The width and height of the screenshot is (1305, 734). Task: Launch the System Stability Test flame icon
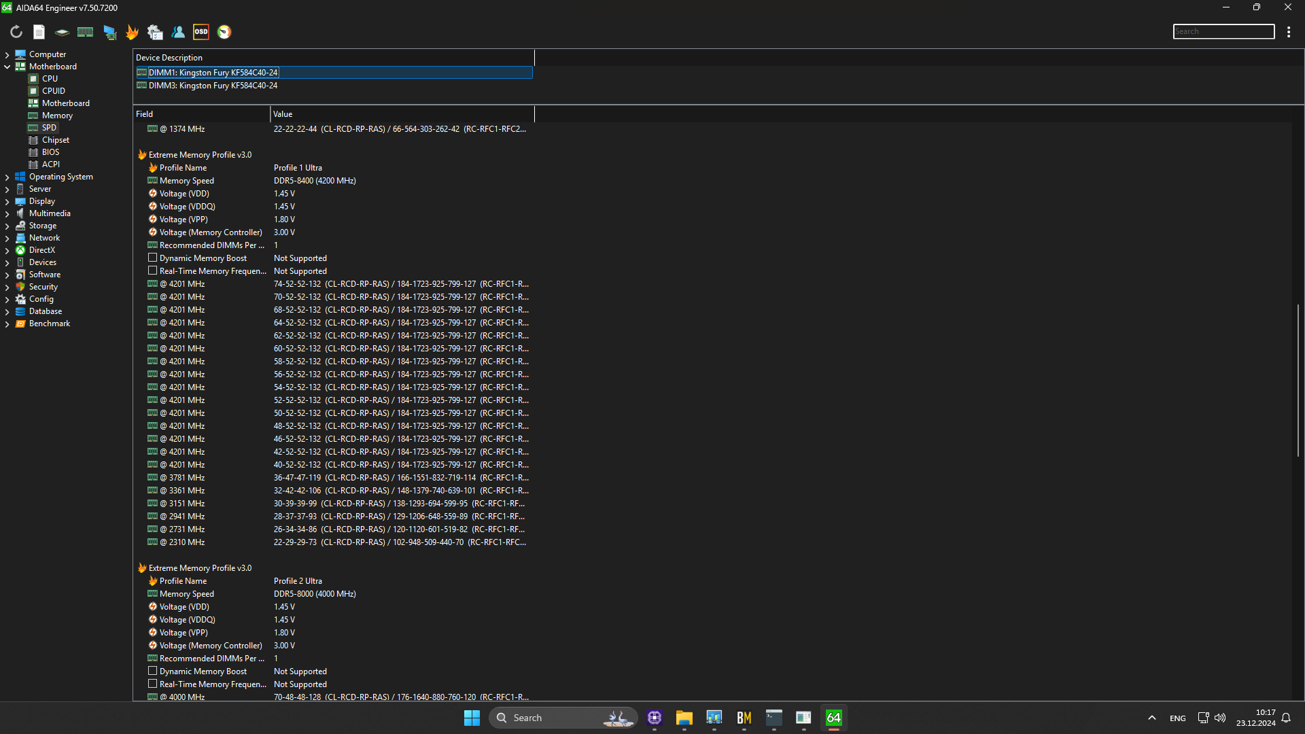click(x=133, y=32)
